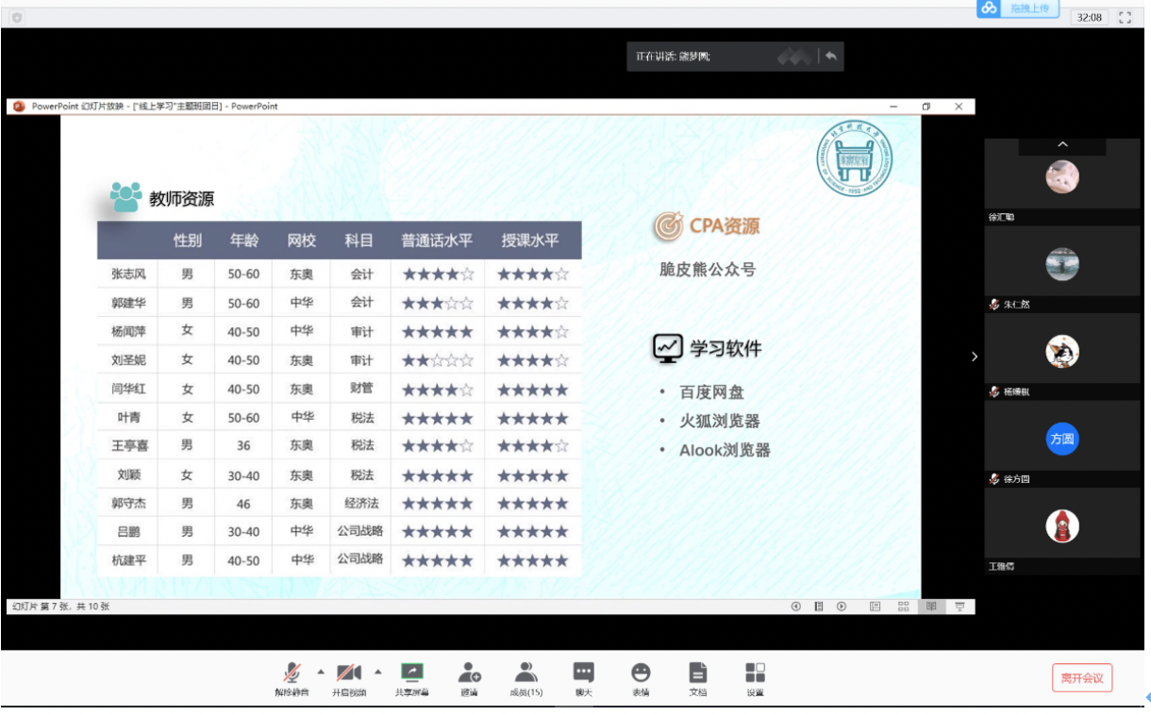
Task: Switch to normal view in PowerPoint
Action: 875,607
